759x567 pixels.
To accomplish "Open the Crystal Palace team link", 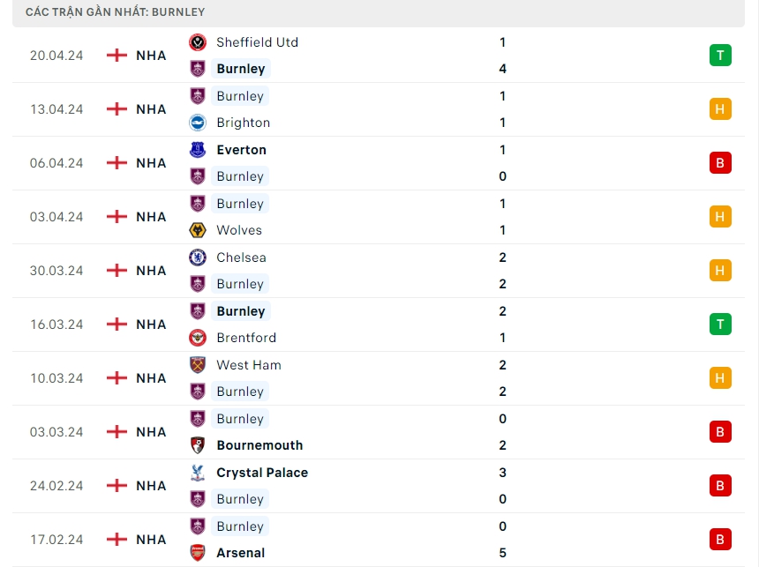I will pos(262,473).
